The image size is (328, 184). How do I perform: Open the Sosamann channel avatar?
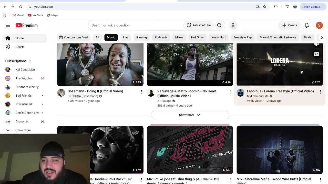[x=61, y=93]
